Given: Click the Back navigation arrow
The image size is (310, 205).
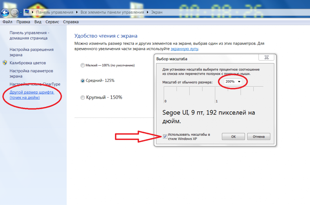Looking at the screenshot, I should point(5,12).
